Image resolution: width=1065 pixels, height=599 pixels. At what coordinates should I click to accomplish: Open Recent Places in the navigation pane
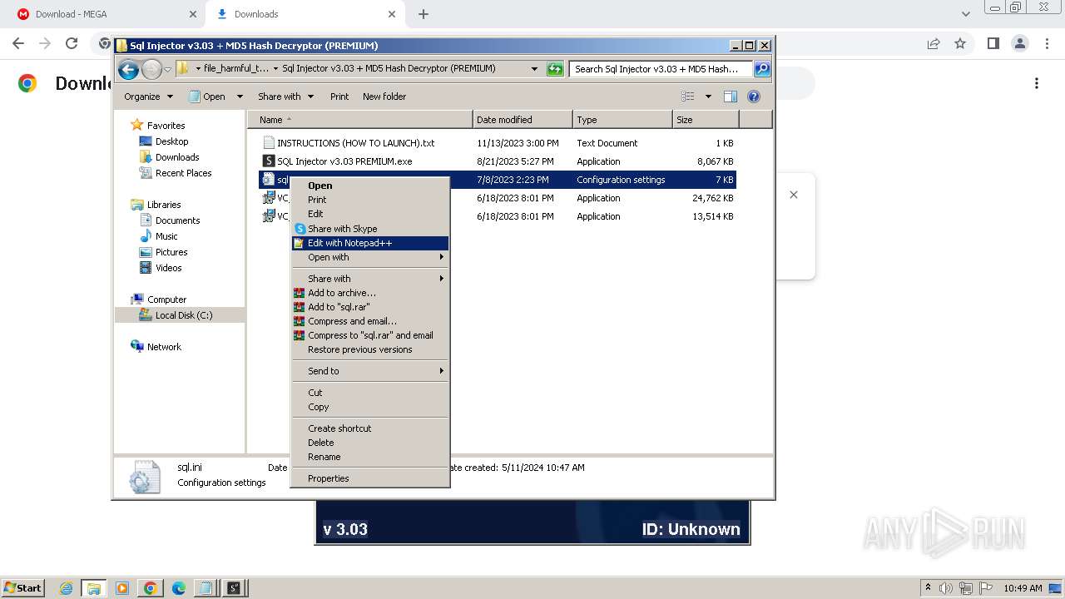click(183, 173)
